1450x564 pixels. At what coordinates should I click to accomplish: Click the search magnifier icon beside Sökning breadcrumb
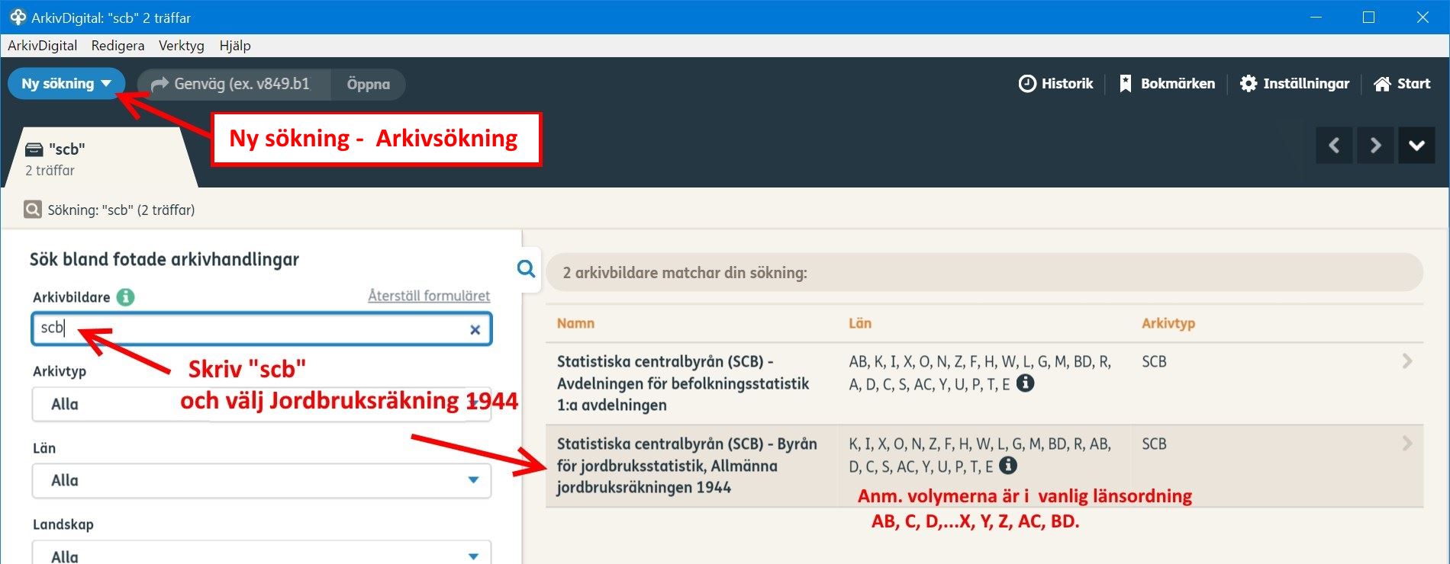33,210
